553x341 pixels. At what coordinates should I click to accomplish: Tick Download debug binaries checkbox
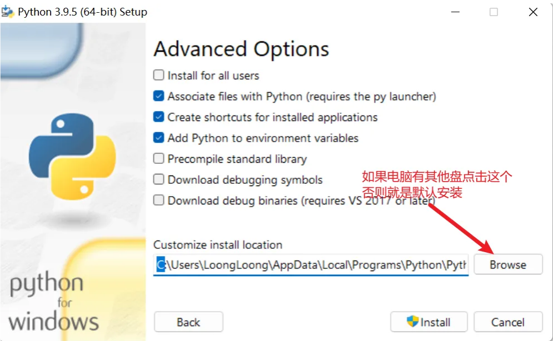click(159, 200)
